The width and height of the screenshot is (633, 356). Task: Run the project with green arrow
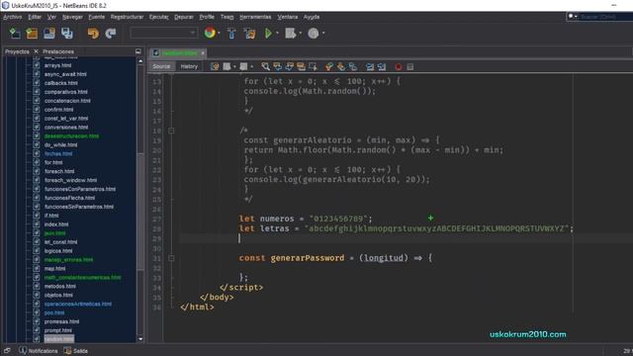[268, 33]
